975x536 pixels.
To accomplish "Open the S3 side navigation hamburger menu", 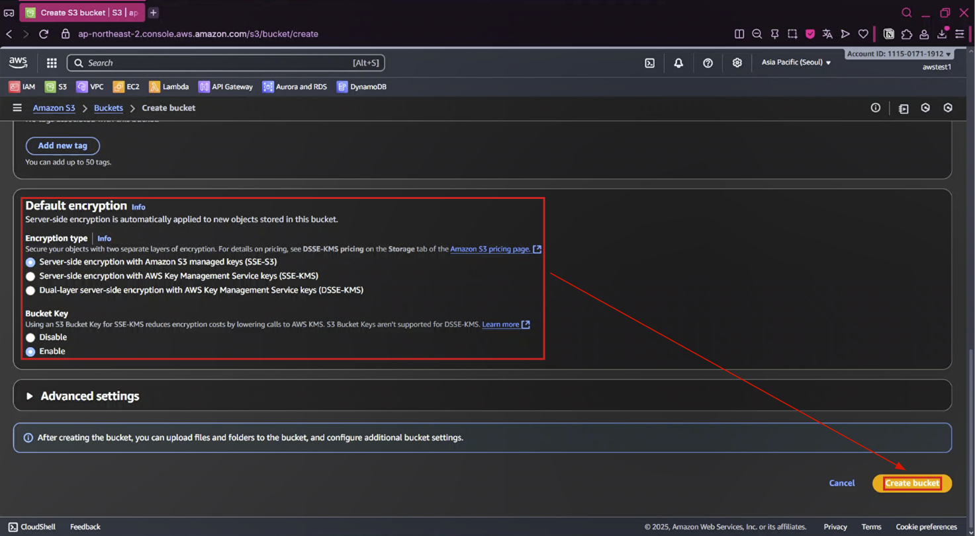I will [17, 108].
